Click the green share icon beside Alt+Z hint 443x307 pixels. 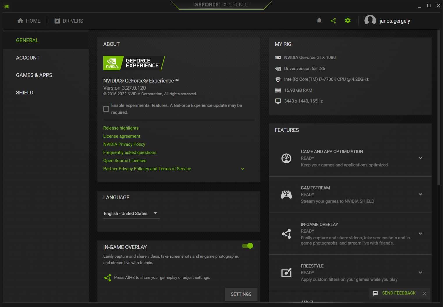click(108, 278)
